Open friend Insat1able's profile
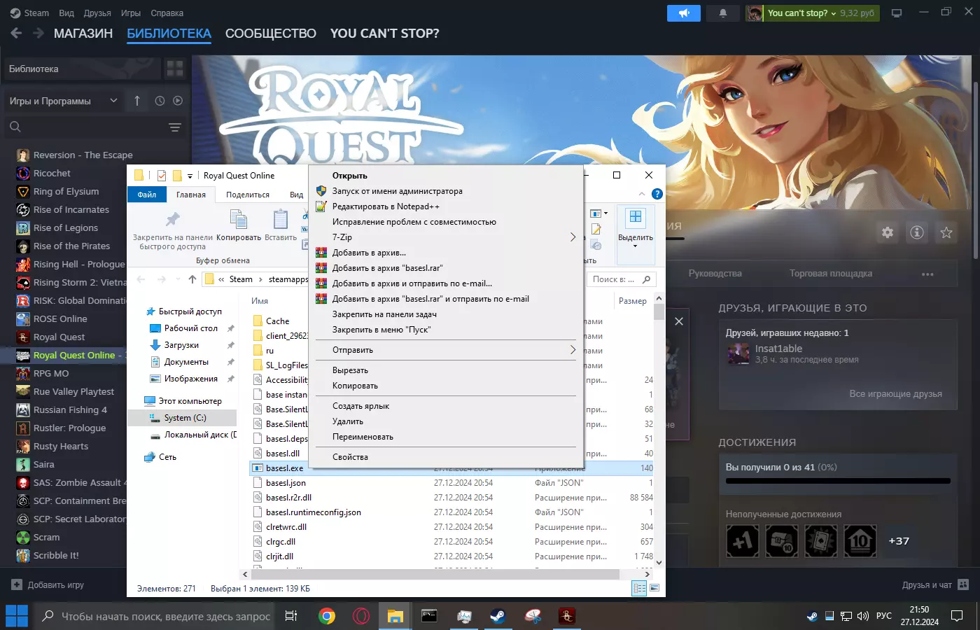Screen dimensions: 980x630 778,349
